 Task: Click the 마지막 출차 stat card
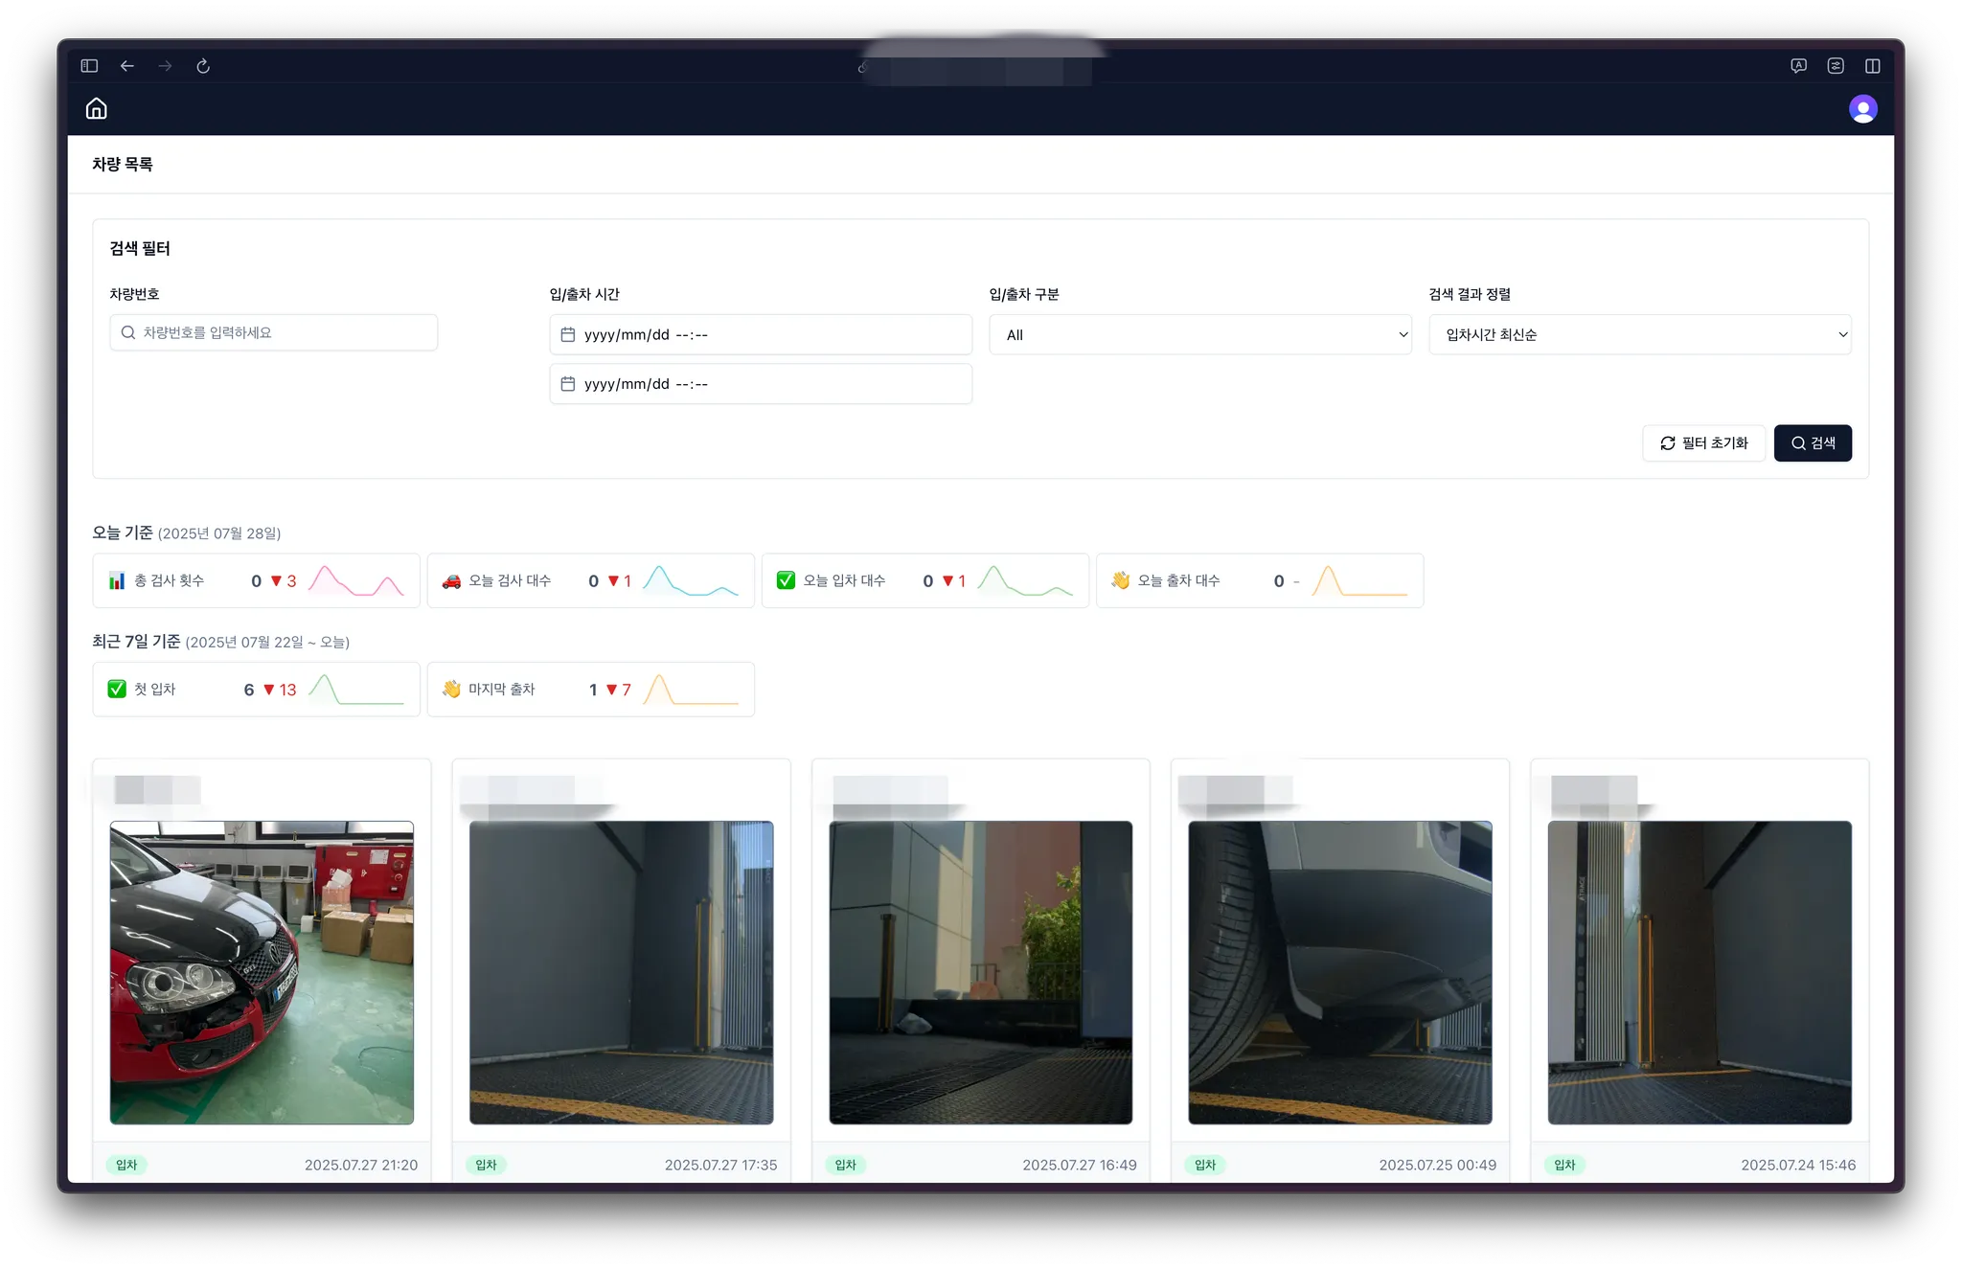pos(590,690)
